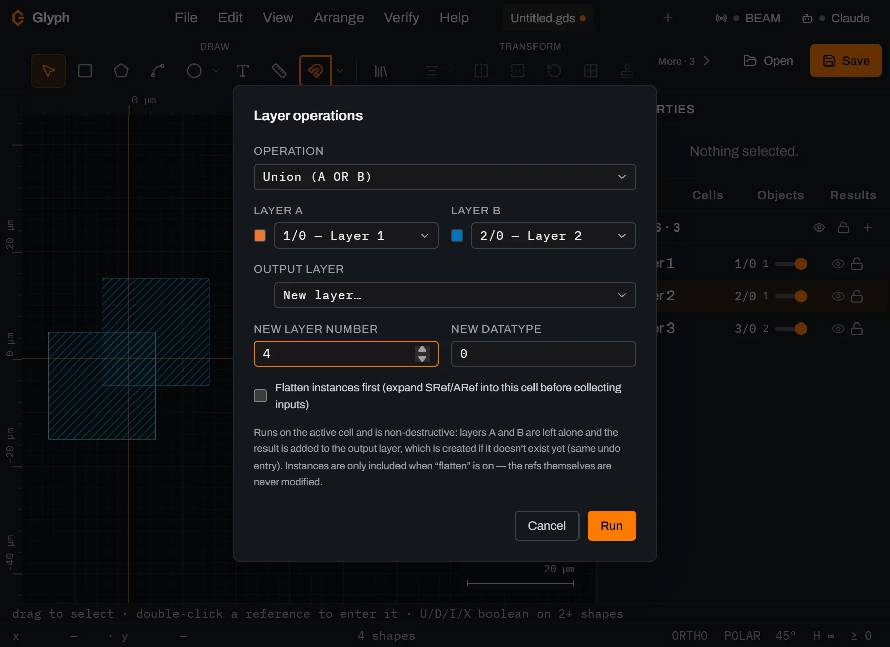This screenshot has height=647, width=890.
Task: Click the Claude assistant indicator
Action: point(836,18)
